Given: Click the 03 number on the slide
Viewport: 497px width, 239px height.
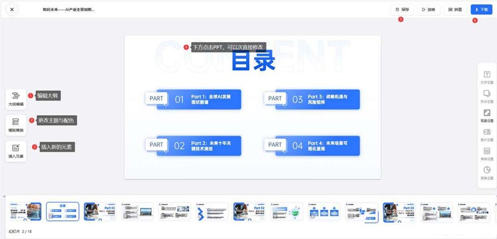Looking at the screenshot, I should pyautogui.click(x=298, y=100).
